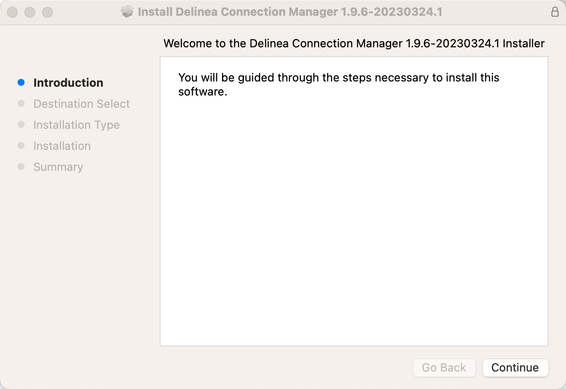Click the Continue button

515,368
